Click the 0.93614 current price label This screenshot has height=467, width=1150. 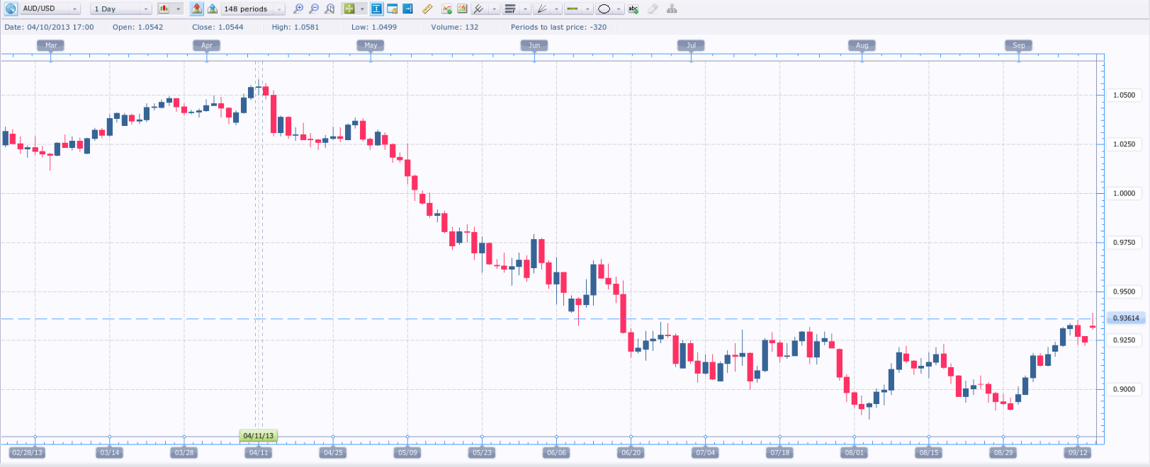[x=1125, y=318]
